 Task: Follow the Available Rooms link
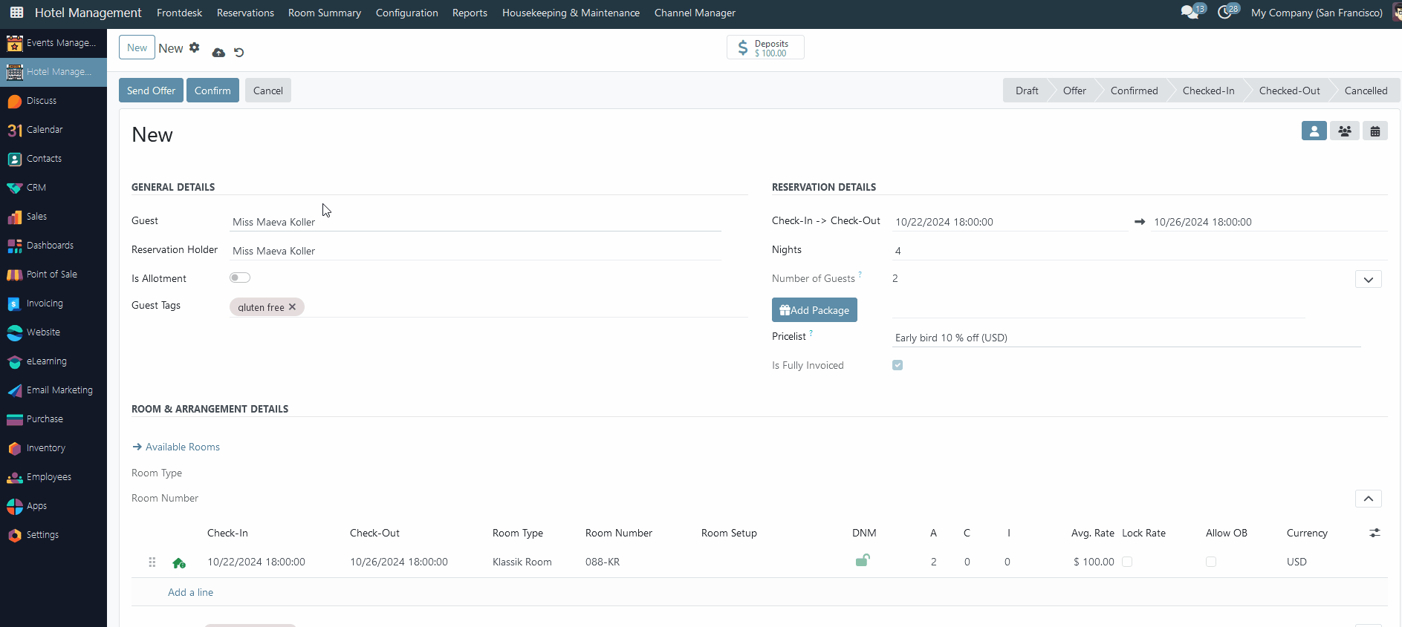click(176, 447)
